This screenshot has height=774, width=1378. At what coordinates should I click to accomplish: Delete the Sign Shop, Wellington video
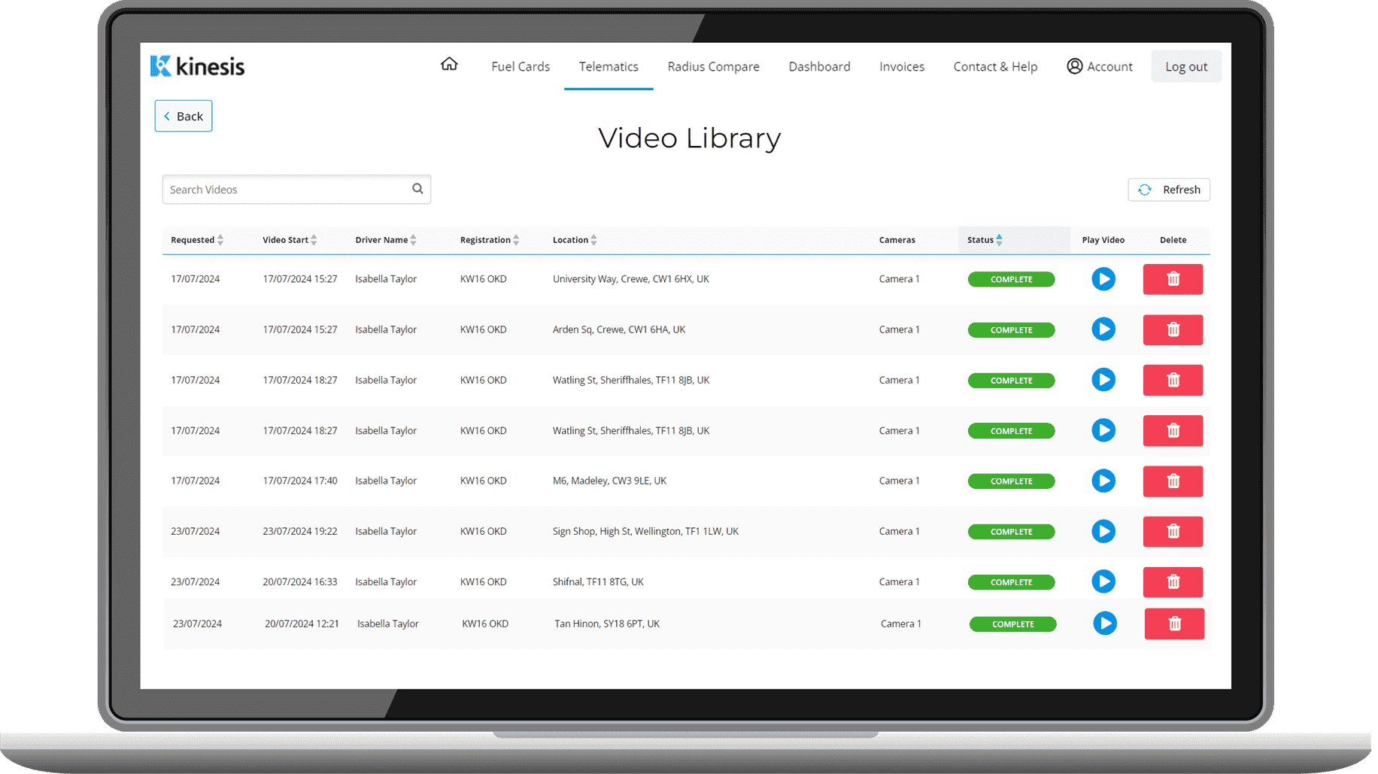1172,531
